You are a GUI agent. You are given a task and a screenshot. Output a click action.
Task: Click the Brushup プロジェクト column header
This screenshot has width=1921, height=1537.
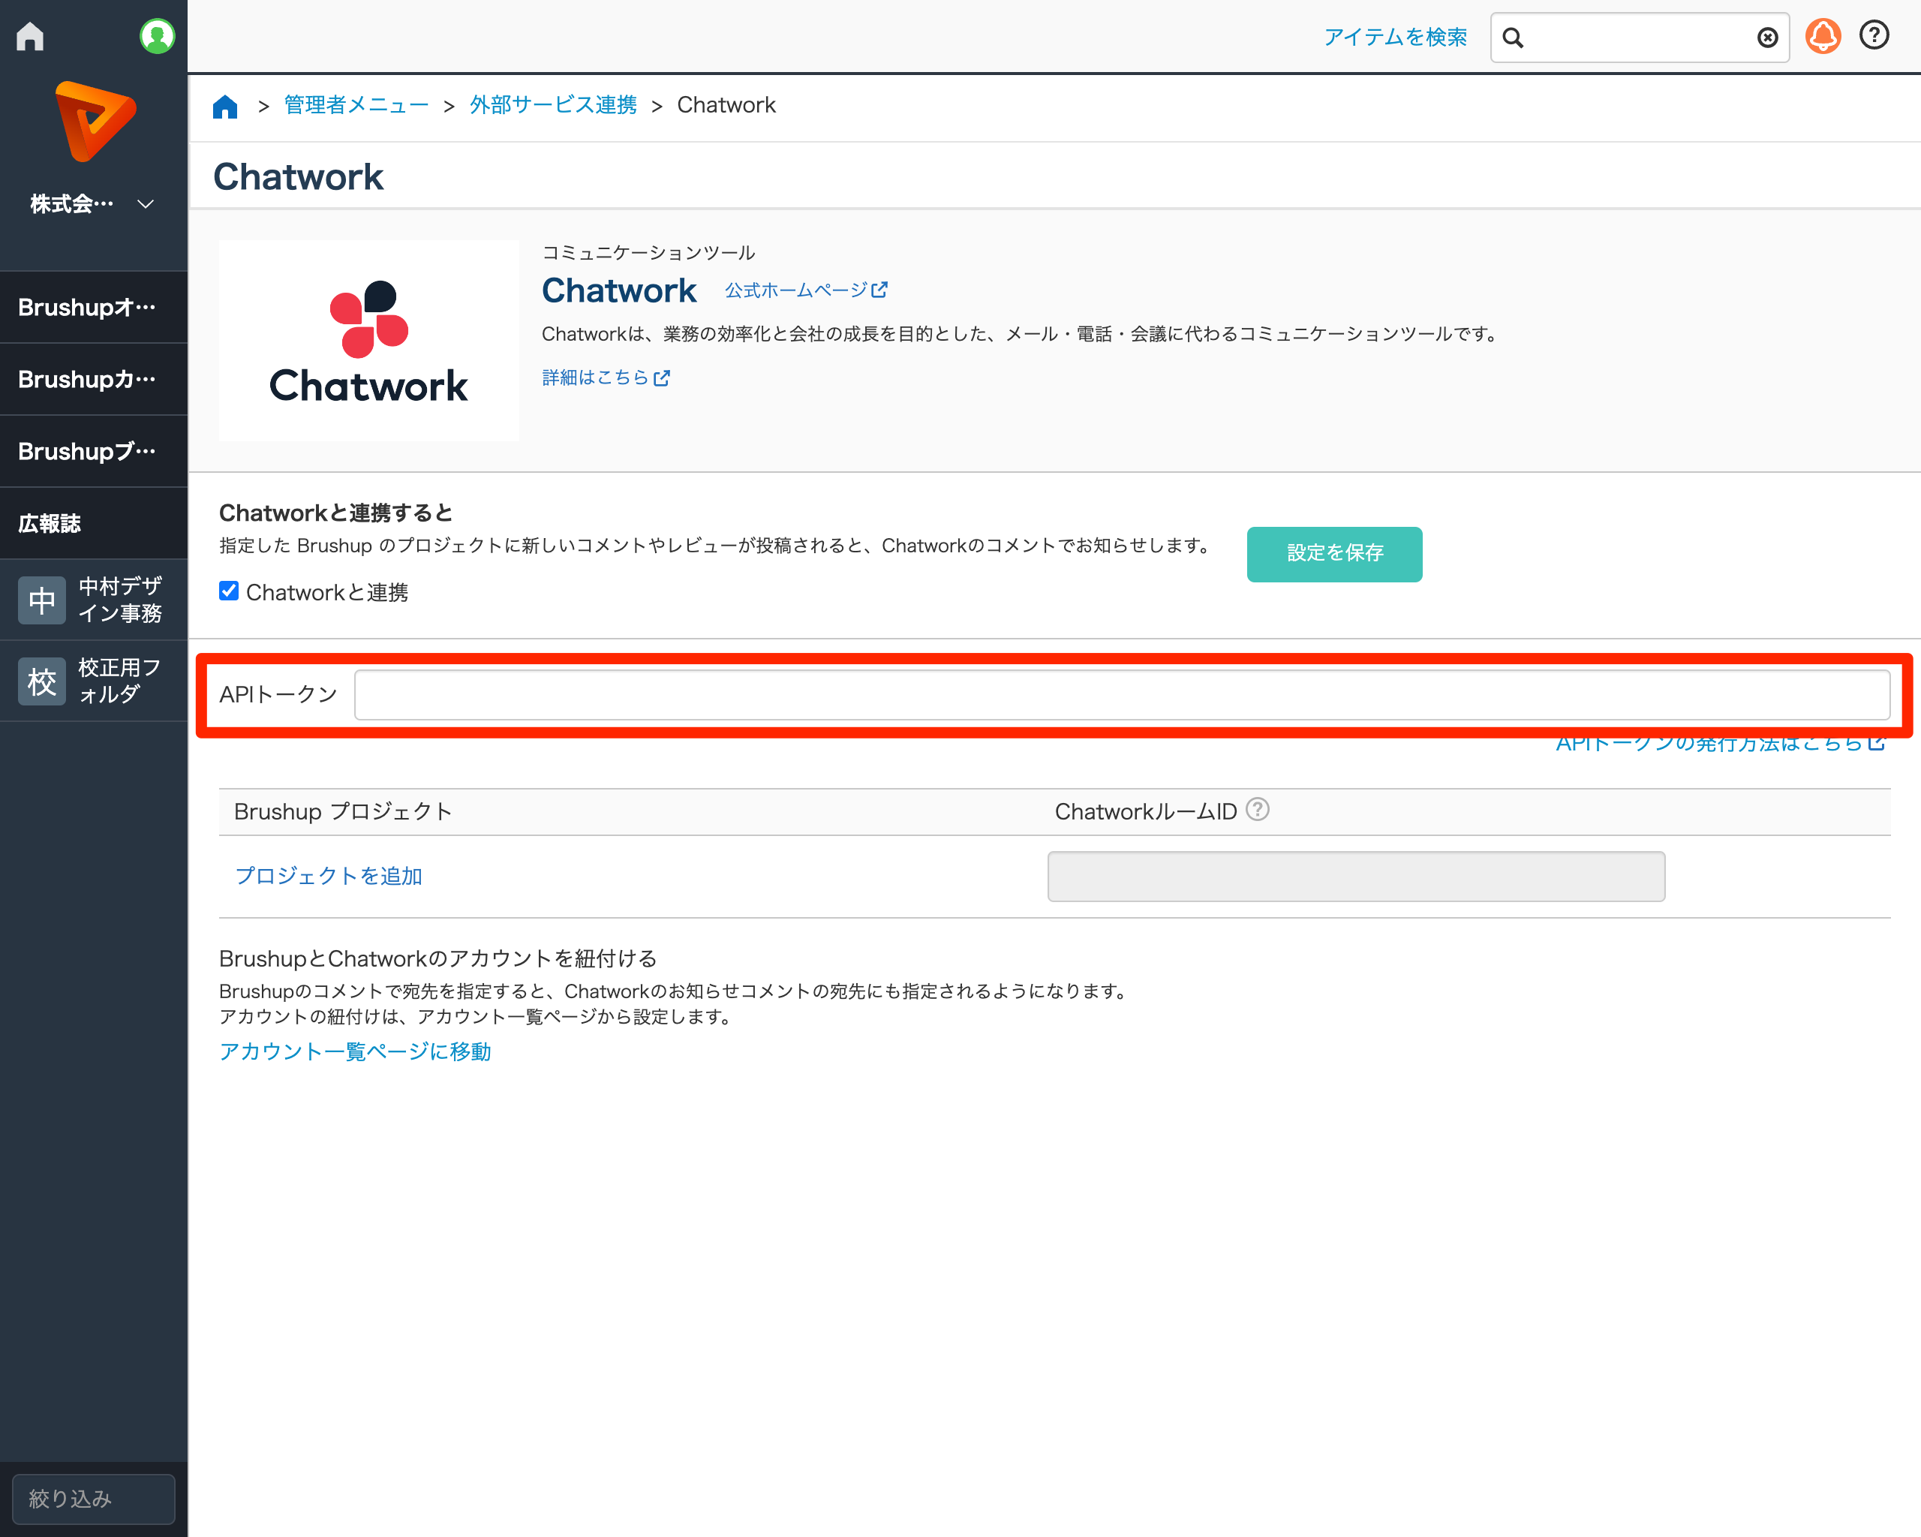343,812
